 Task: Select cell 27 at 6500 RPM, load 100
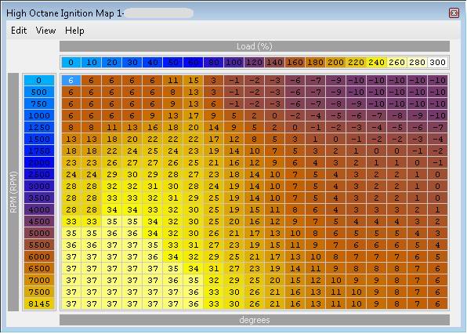click(x=233, y=268)
